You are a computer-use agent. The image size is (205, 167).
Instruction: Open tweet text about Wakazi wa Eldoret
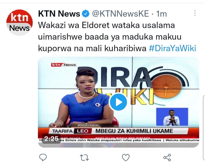[x=110, y=37]
